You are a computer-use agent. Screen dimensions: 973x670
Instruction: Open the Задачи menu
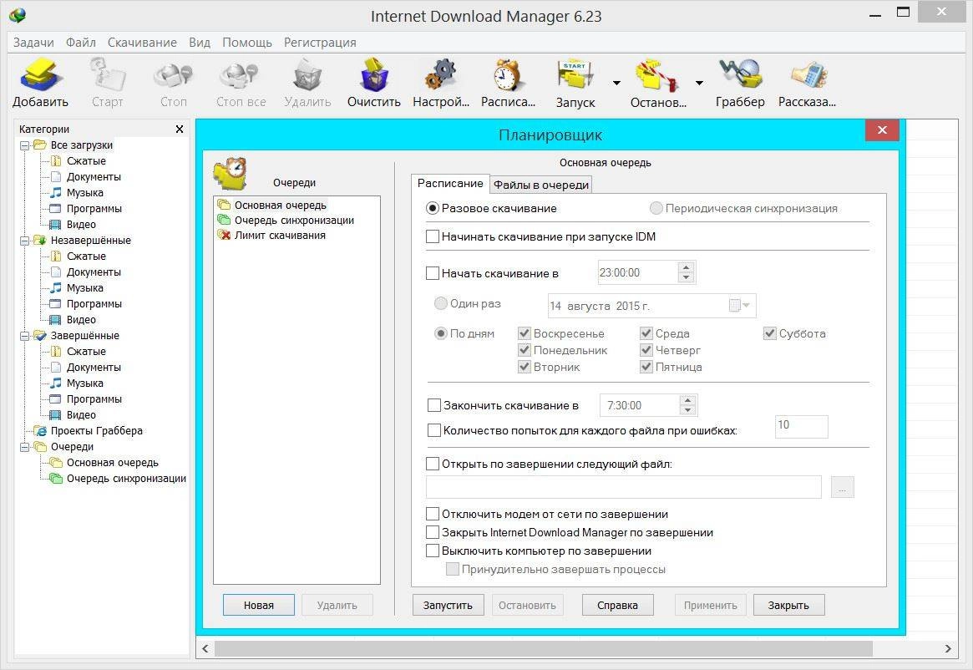33,43
